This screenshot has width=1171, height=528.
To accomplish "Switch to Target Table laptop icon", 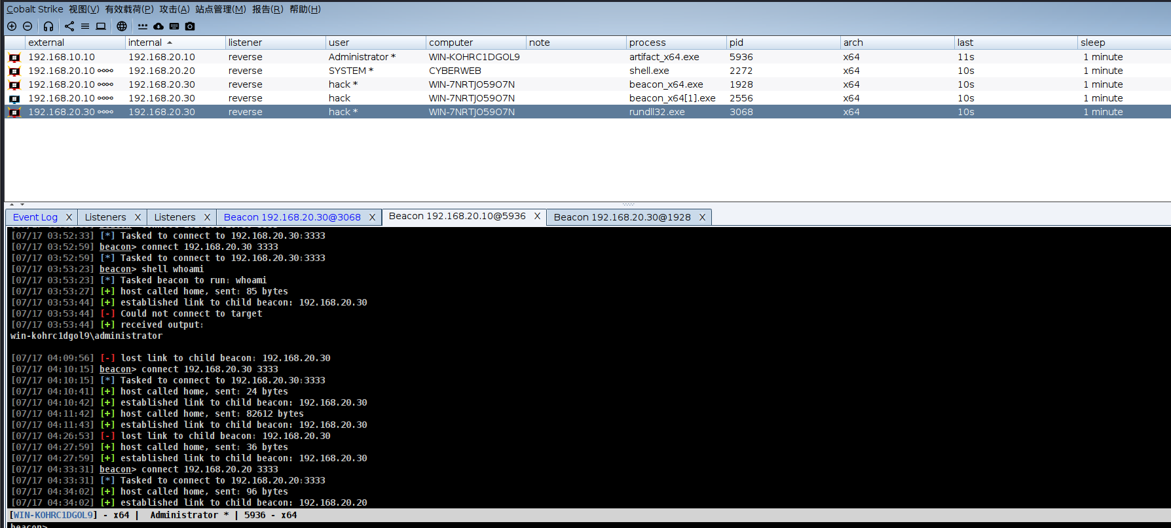I will (101, 26).
